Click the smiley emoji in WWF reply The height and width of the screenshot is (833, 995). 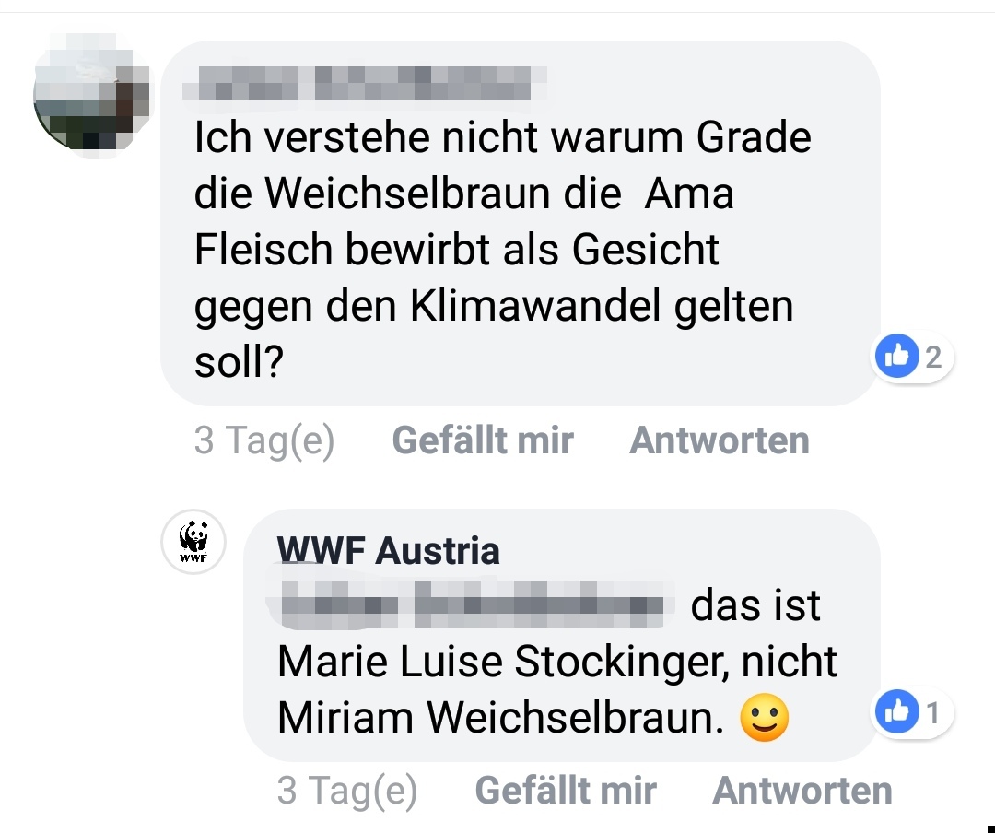[x=765, y=718]
